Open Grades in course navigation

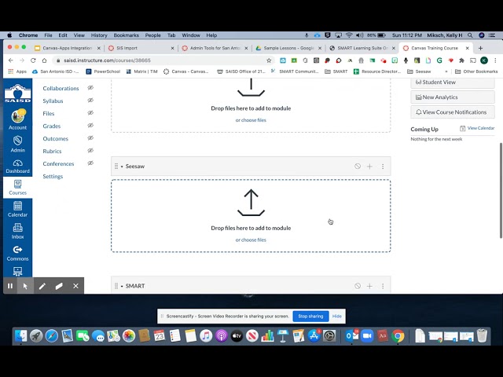[x=52, y=126]
